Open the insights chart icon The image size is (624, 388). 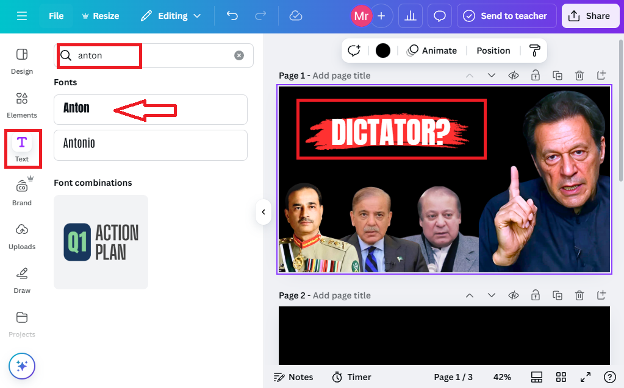(411, 16)
